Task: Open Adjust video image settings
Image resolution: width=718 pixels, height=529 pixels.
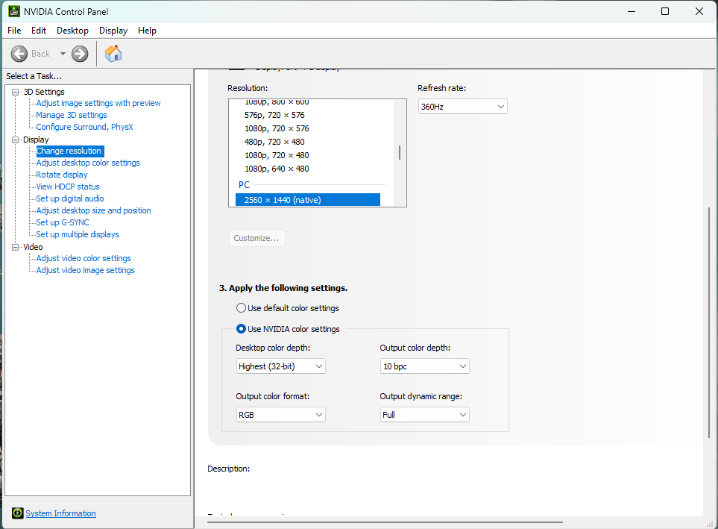Action: coord(85,270)
